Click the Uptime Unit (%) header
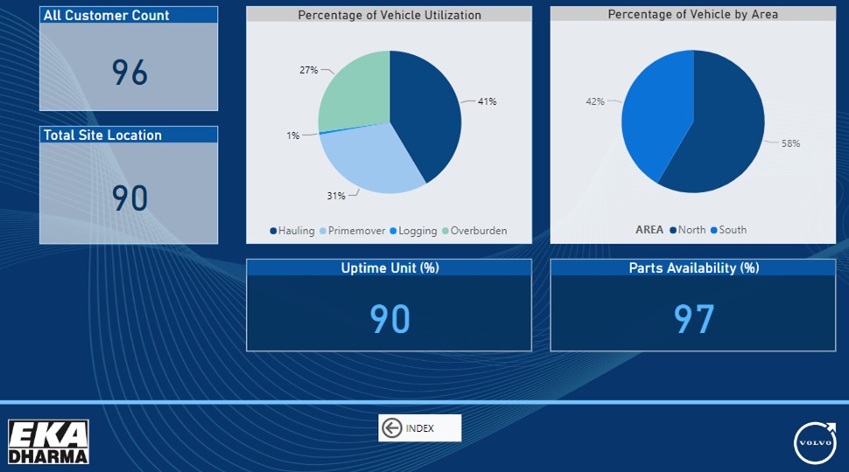 389,268
